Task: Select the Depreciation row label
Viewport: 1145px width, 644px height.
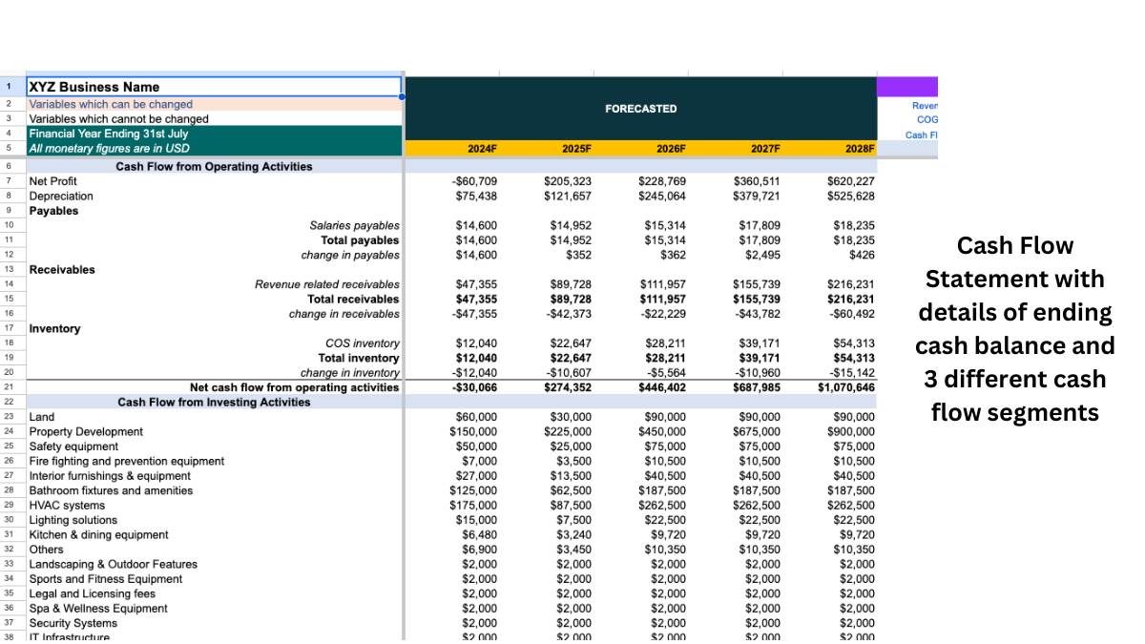Action: pyautogui.click(x=61, y=196)
